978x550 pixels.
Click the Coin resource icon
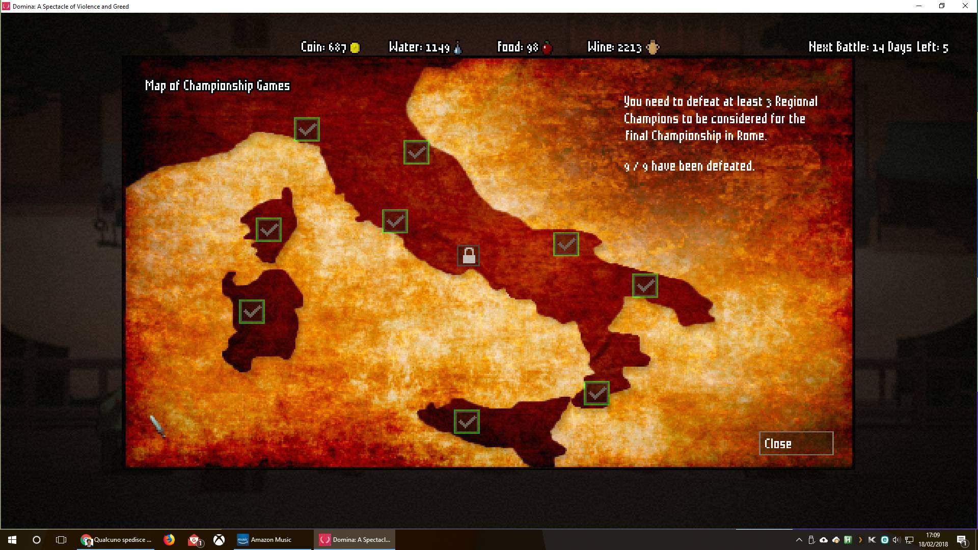(x=356, y=47)
